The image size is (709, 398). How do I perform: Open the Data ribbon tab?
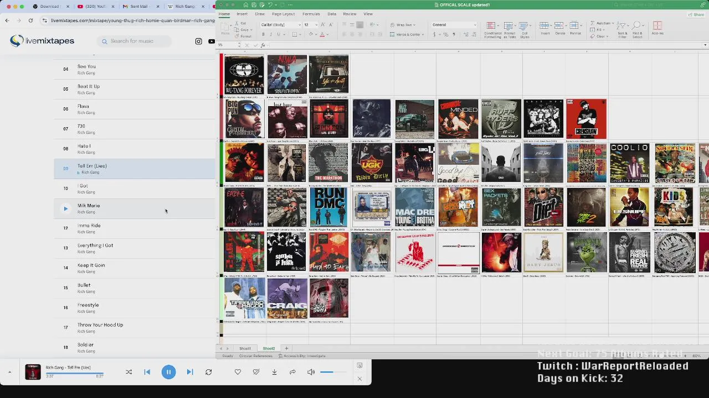(331, 14)
